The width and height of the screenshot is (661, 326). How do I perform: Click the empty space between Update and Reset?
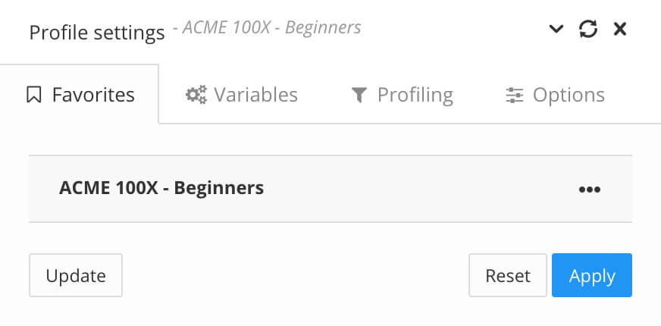(296, 276)
